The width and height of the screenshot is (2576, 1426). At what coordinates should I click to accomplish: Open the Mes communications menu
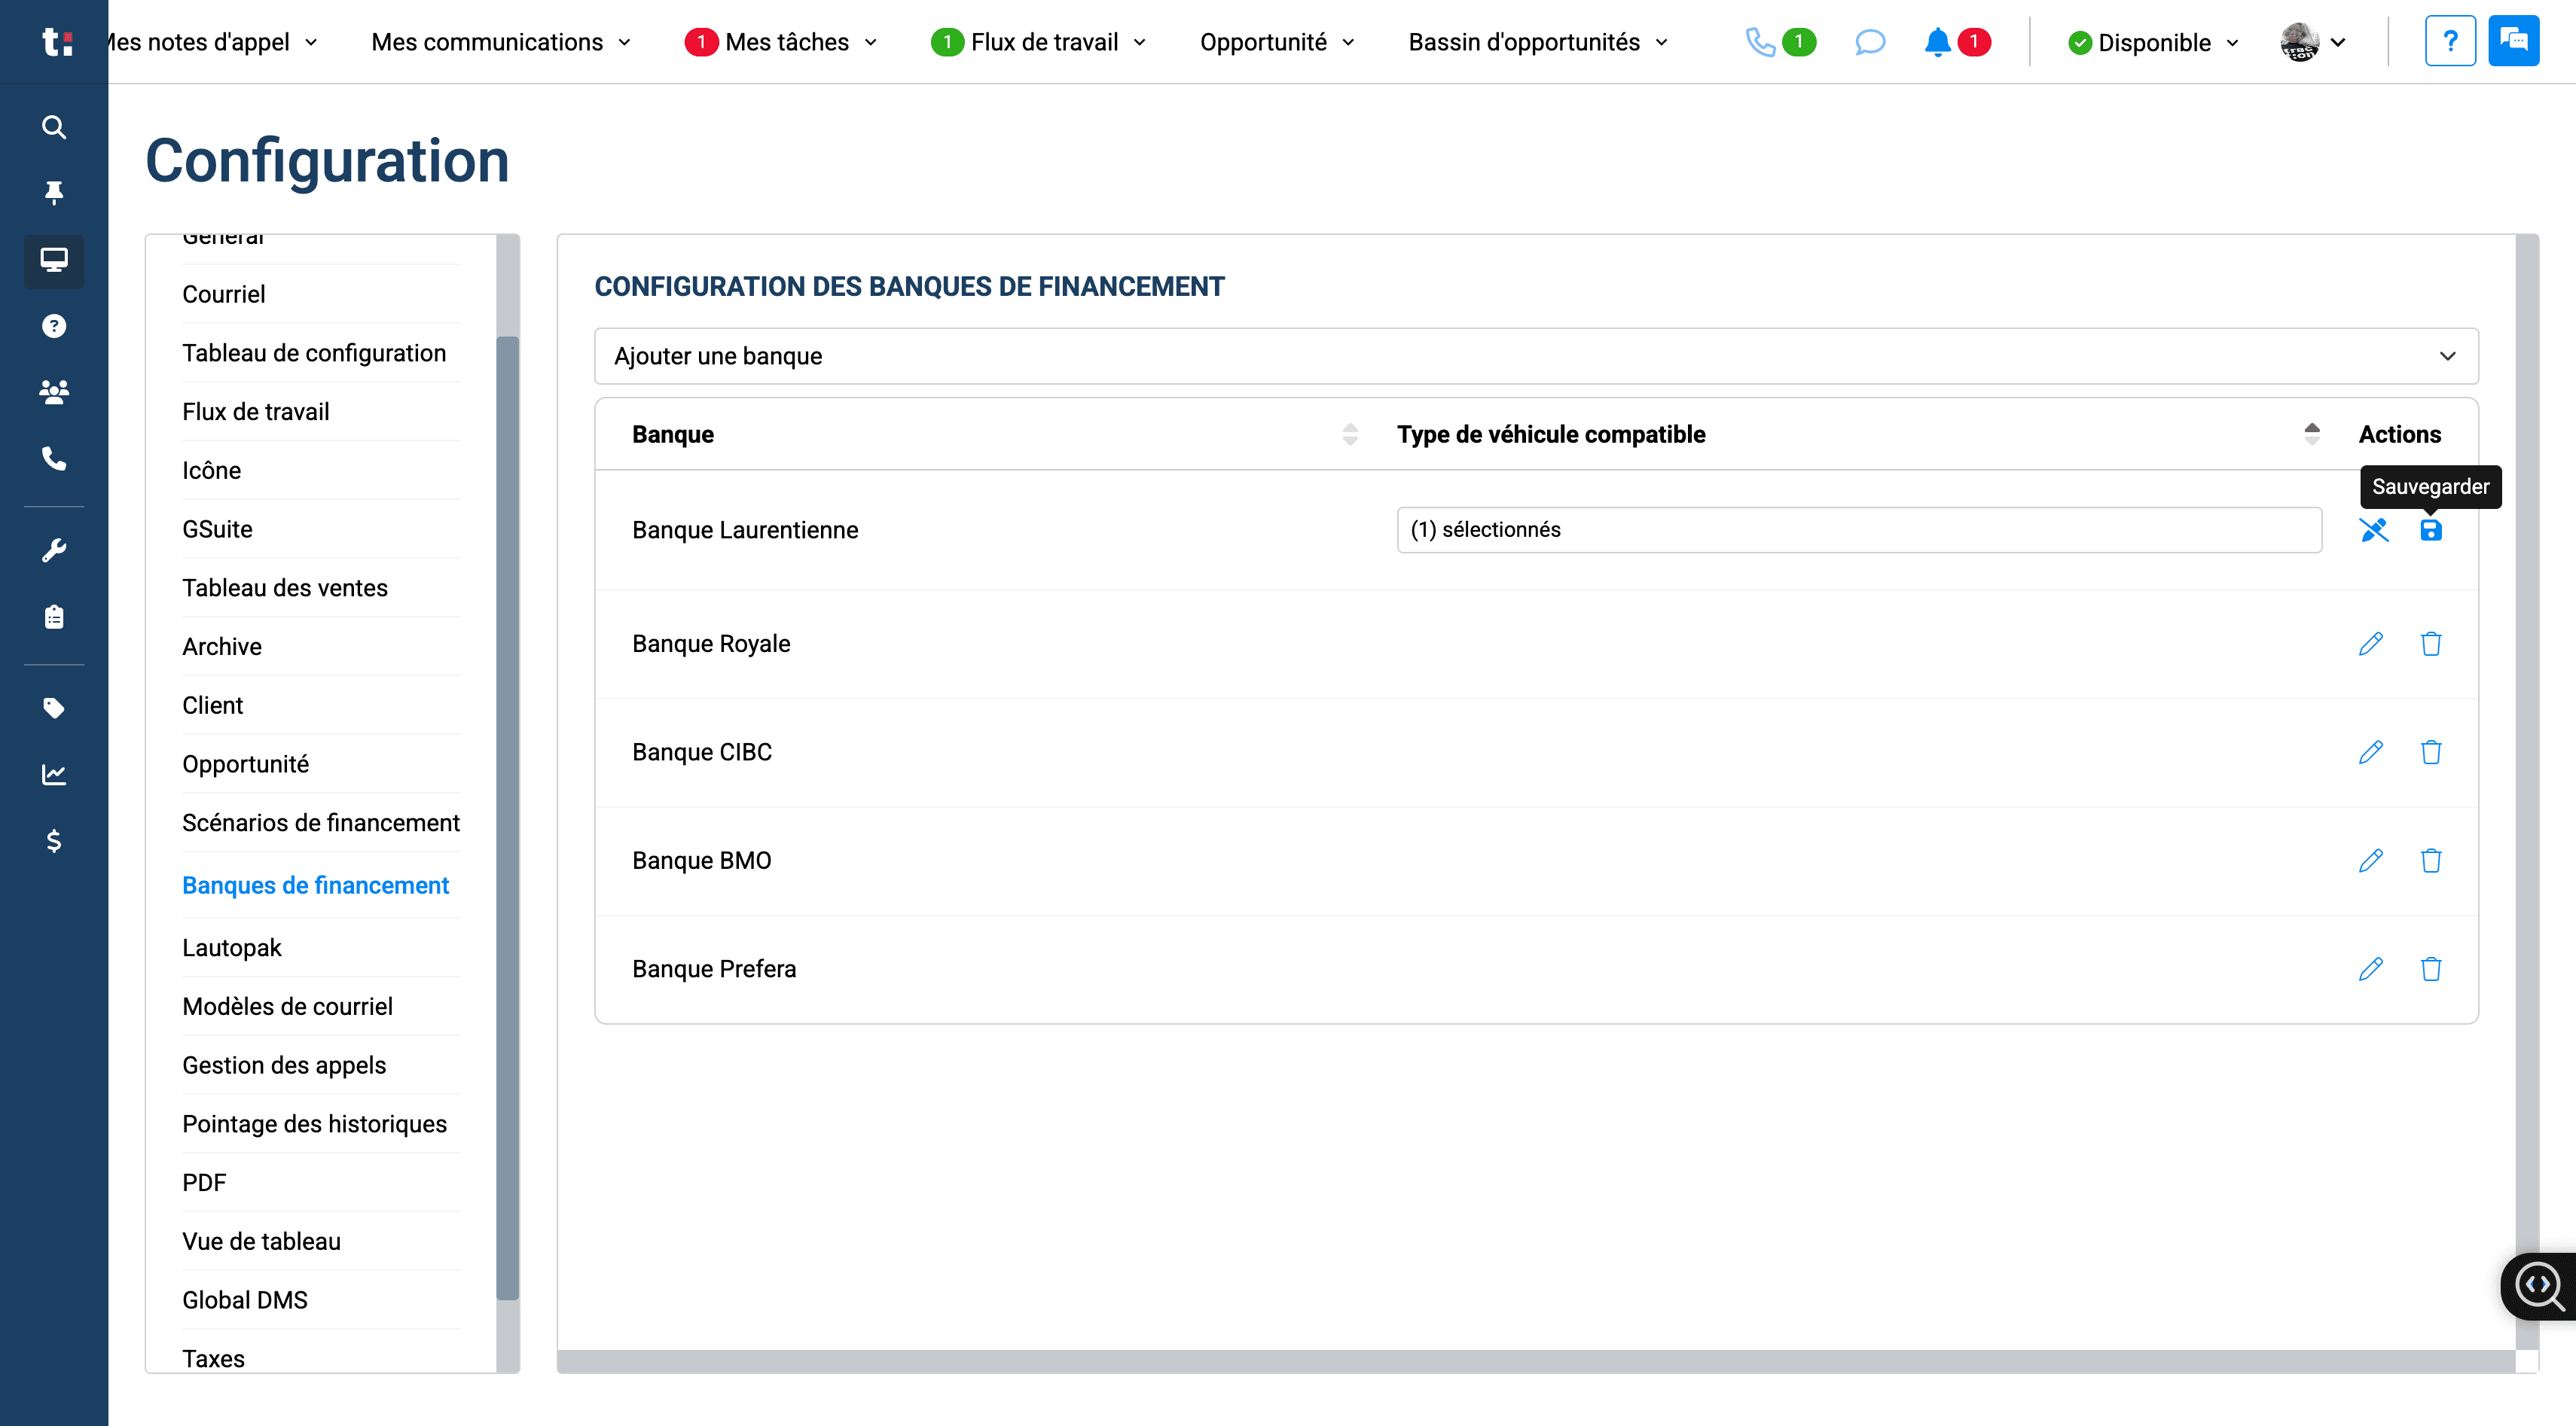click(x=501, y=42)
